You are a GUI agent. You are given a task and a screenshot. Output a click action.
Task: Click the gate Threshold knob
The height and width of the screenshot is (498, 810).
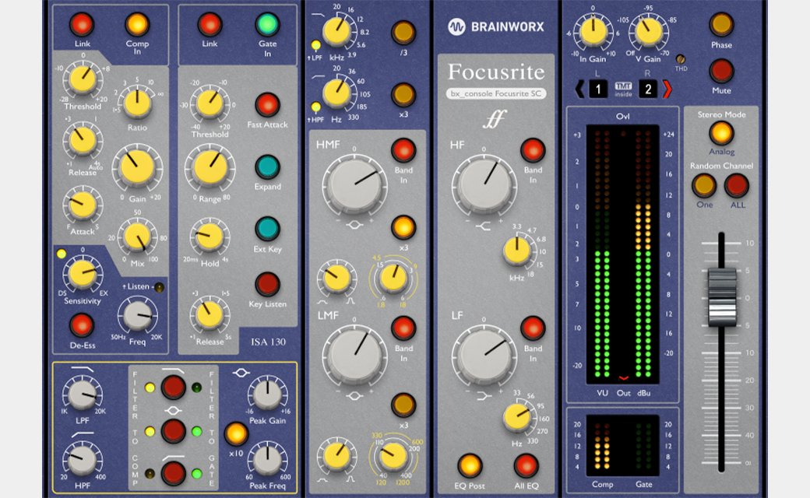(x=210, y=103)
